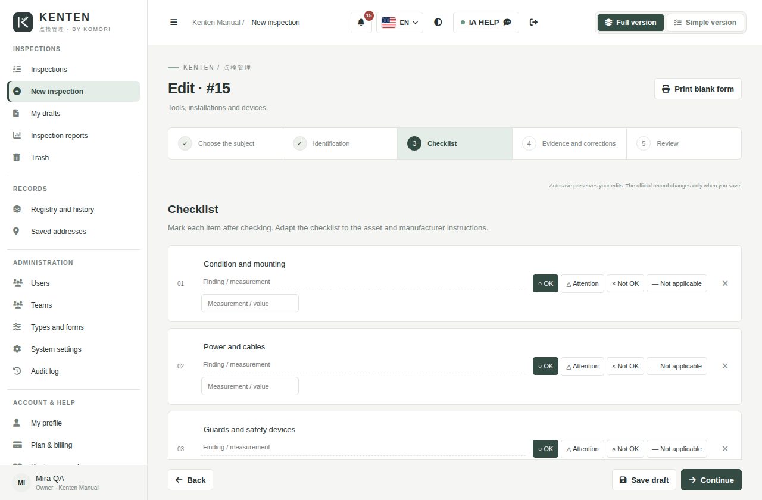The height and width of the screenshot is (500, 762).
Task: Go to Identification step
Action: (x=340, y=143)
